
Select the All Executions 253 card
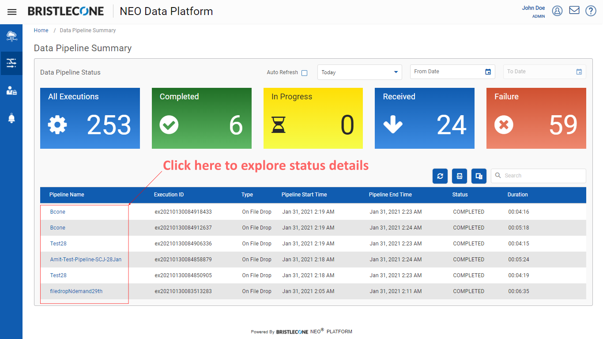(90, 118)
